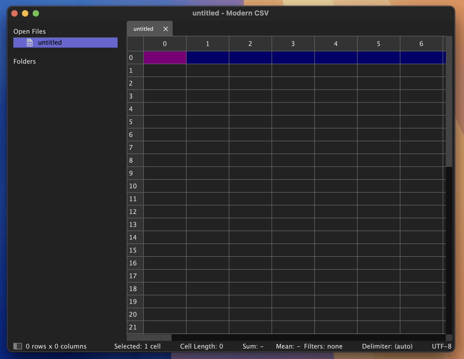Click the Folders section header
464x359 pixels.
(24, 61)
